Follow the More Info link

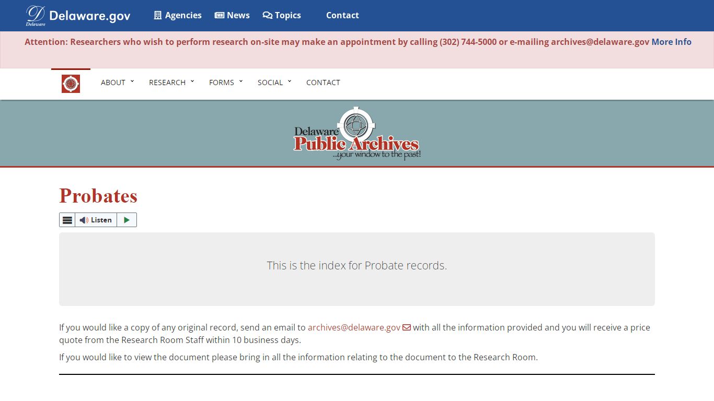[671, 42]
